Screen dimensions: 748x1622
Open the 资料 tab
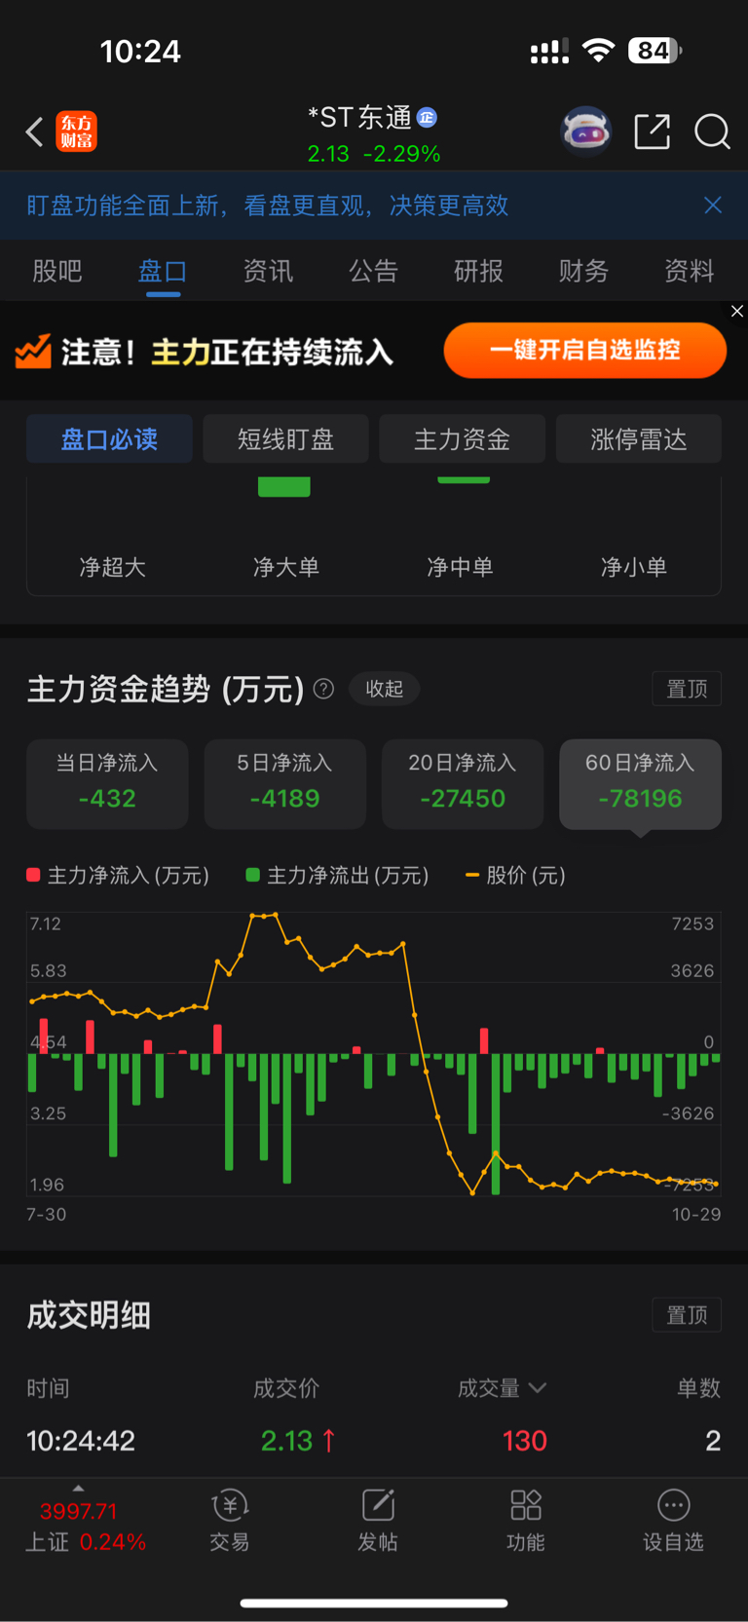689,271
